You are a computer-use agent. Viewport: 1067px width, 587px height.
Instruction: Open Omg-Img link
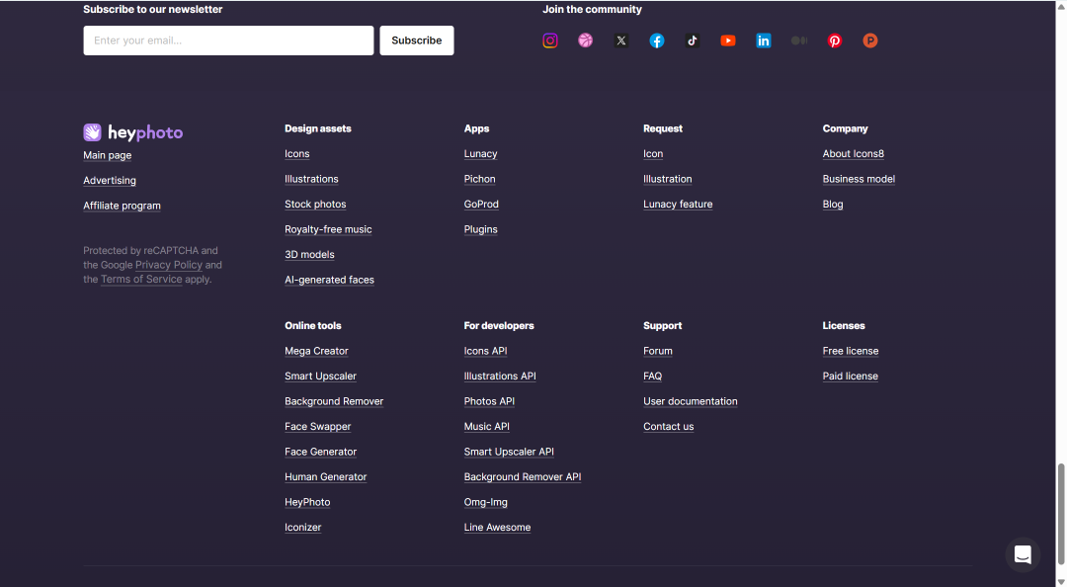(x=486, y=503)
